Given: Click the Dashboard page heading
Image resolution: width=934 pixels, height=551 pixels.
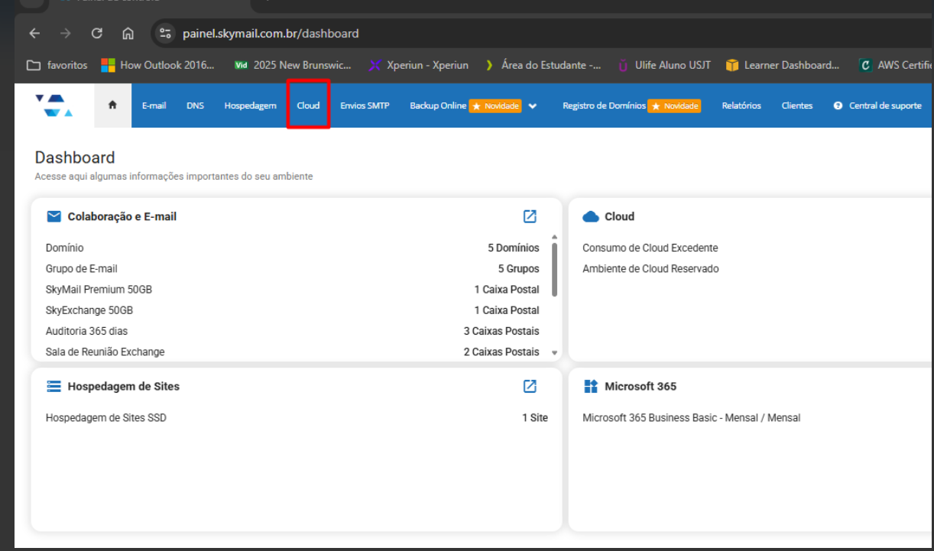Looking at the screenshot, I should pyautogui.click(x=75, y=157).
